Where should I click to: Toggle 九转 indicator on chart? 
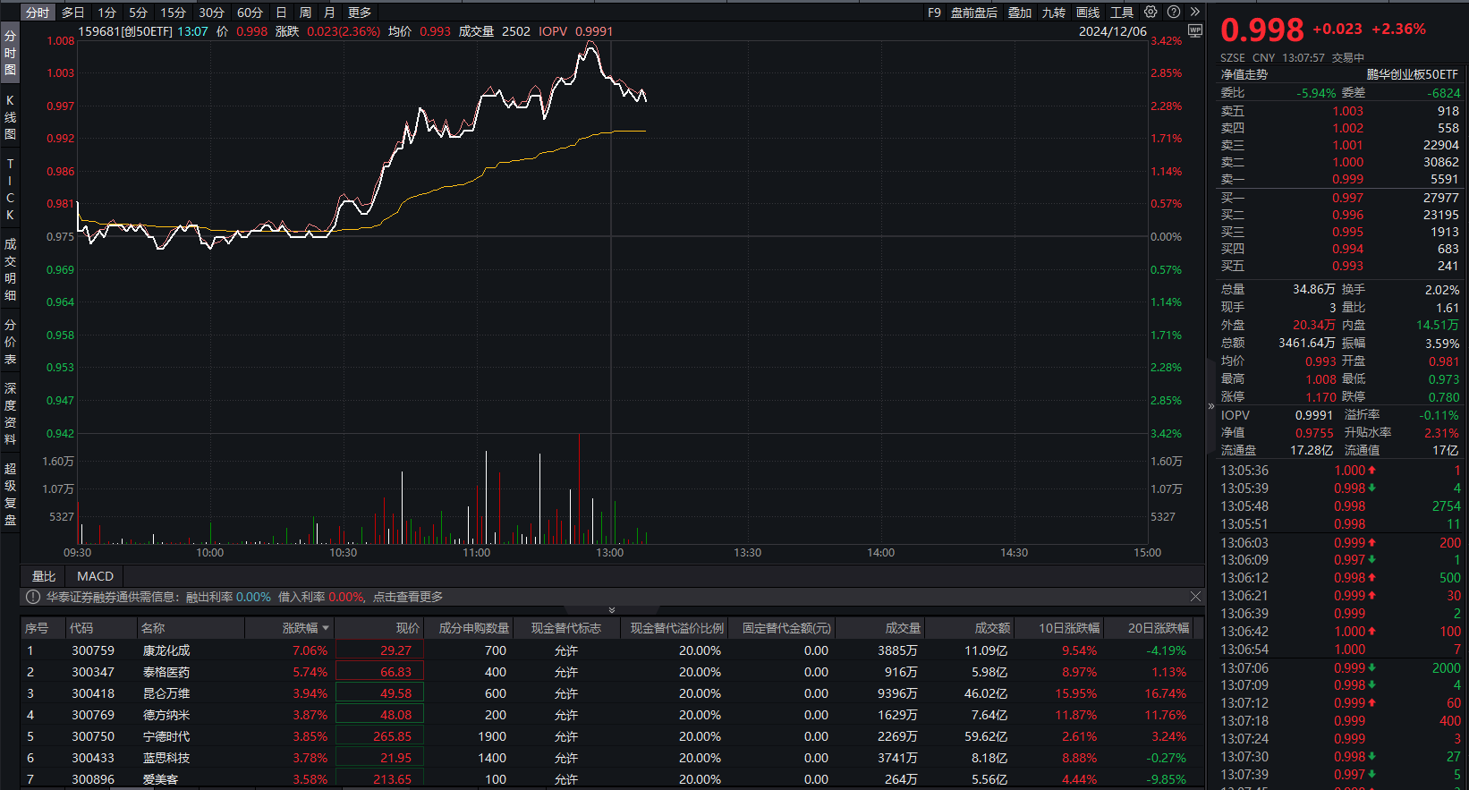(x=1054, y=13)
